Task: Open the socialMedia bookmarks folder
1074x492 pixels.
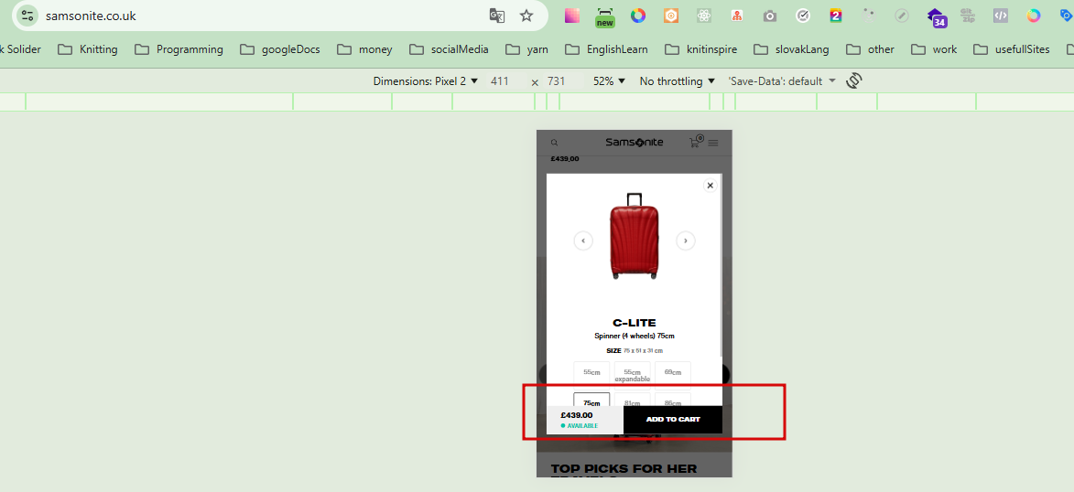Action: [x=449, y=49]
